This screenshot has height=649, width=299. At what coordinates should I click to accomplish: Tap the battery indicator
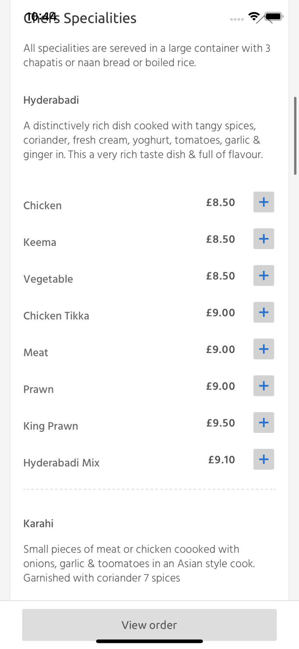tap(274, 17)
